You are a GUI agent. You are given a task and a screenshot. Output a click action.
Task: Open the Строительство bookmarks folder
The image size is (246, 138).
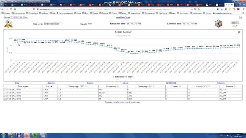(x=18, y=13)
